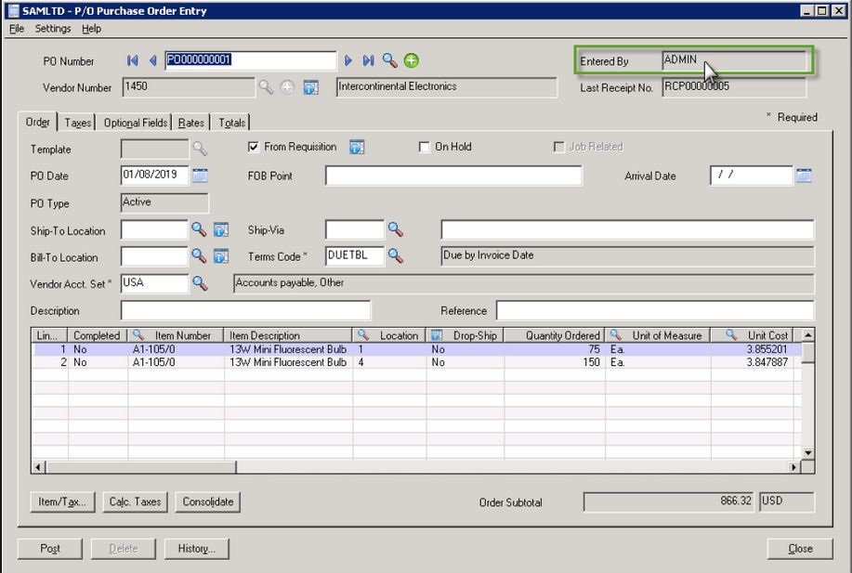This screenshot has height=573, width=852.
Task: Open Ship-To Location finder magnifier
Action: [199, 229]
